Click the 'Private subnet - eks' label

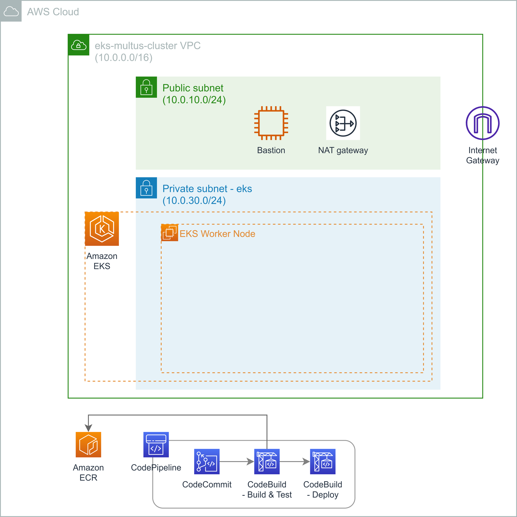point(208,189)
